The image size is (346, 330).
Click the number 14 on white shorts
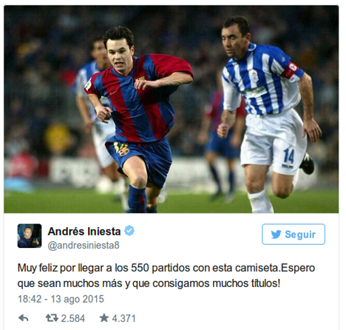pyautogui.click(x=288, y=156)
